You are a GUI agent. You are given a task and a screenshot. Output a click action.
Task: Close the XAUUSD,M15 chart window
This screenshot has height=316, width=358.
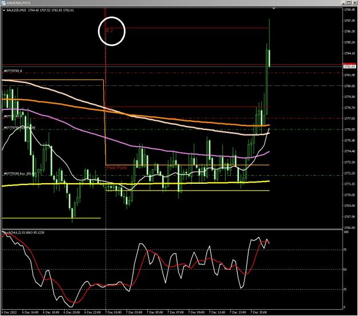click(x=354, y=3)
